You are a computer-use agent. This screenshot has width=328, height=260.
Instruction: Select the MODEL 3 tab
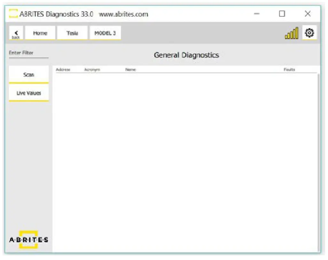[x=105, y=33]
